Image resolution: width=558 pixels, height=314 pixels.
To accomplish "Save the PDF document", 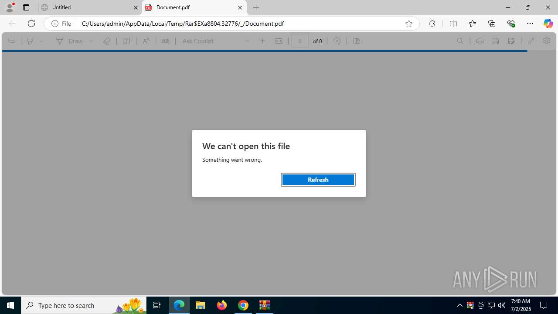I will 495,41.
